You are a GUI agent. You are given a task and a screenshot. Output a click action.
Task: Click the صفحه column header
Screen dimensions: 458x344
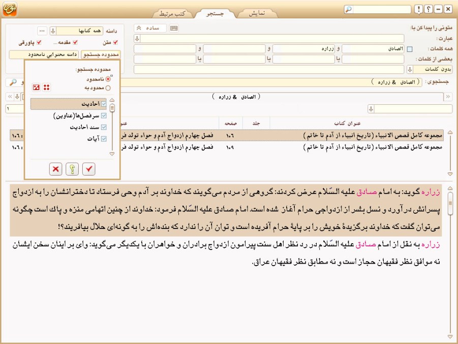point(231,124)
